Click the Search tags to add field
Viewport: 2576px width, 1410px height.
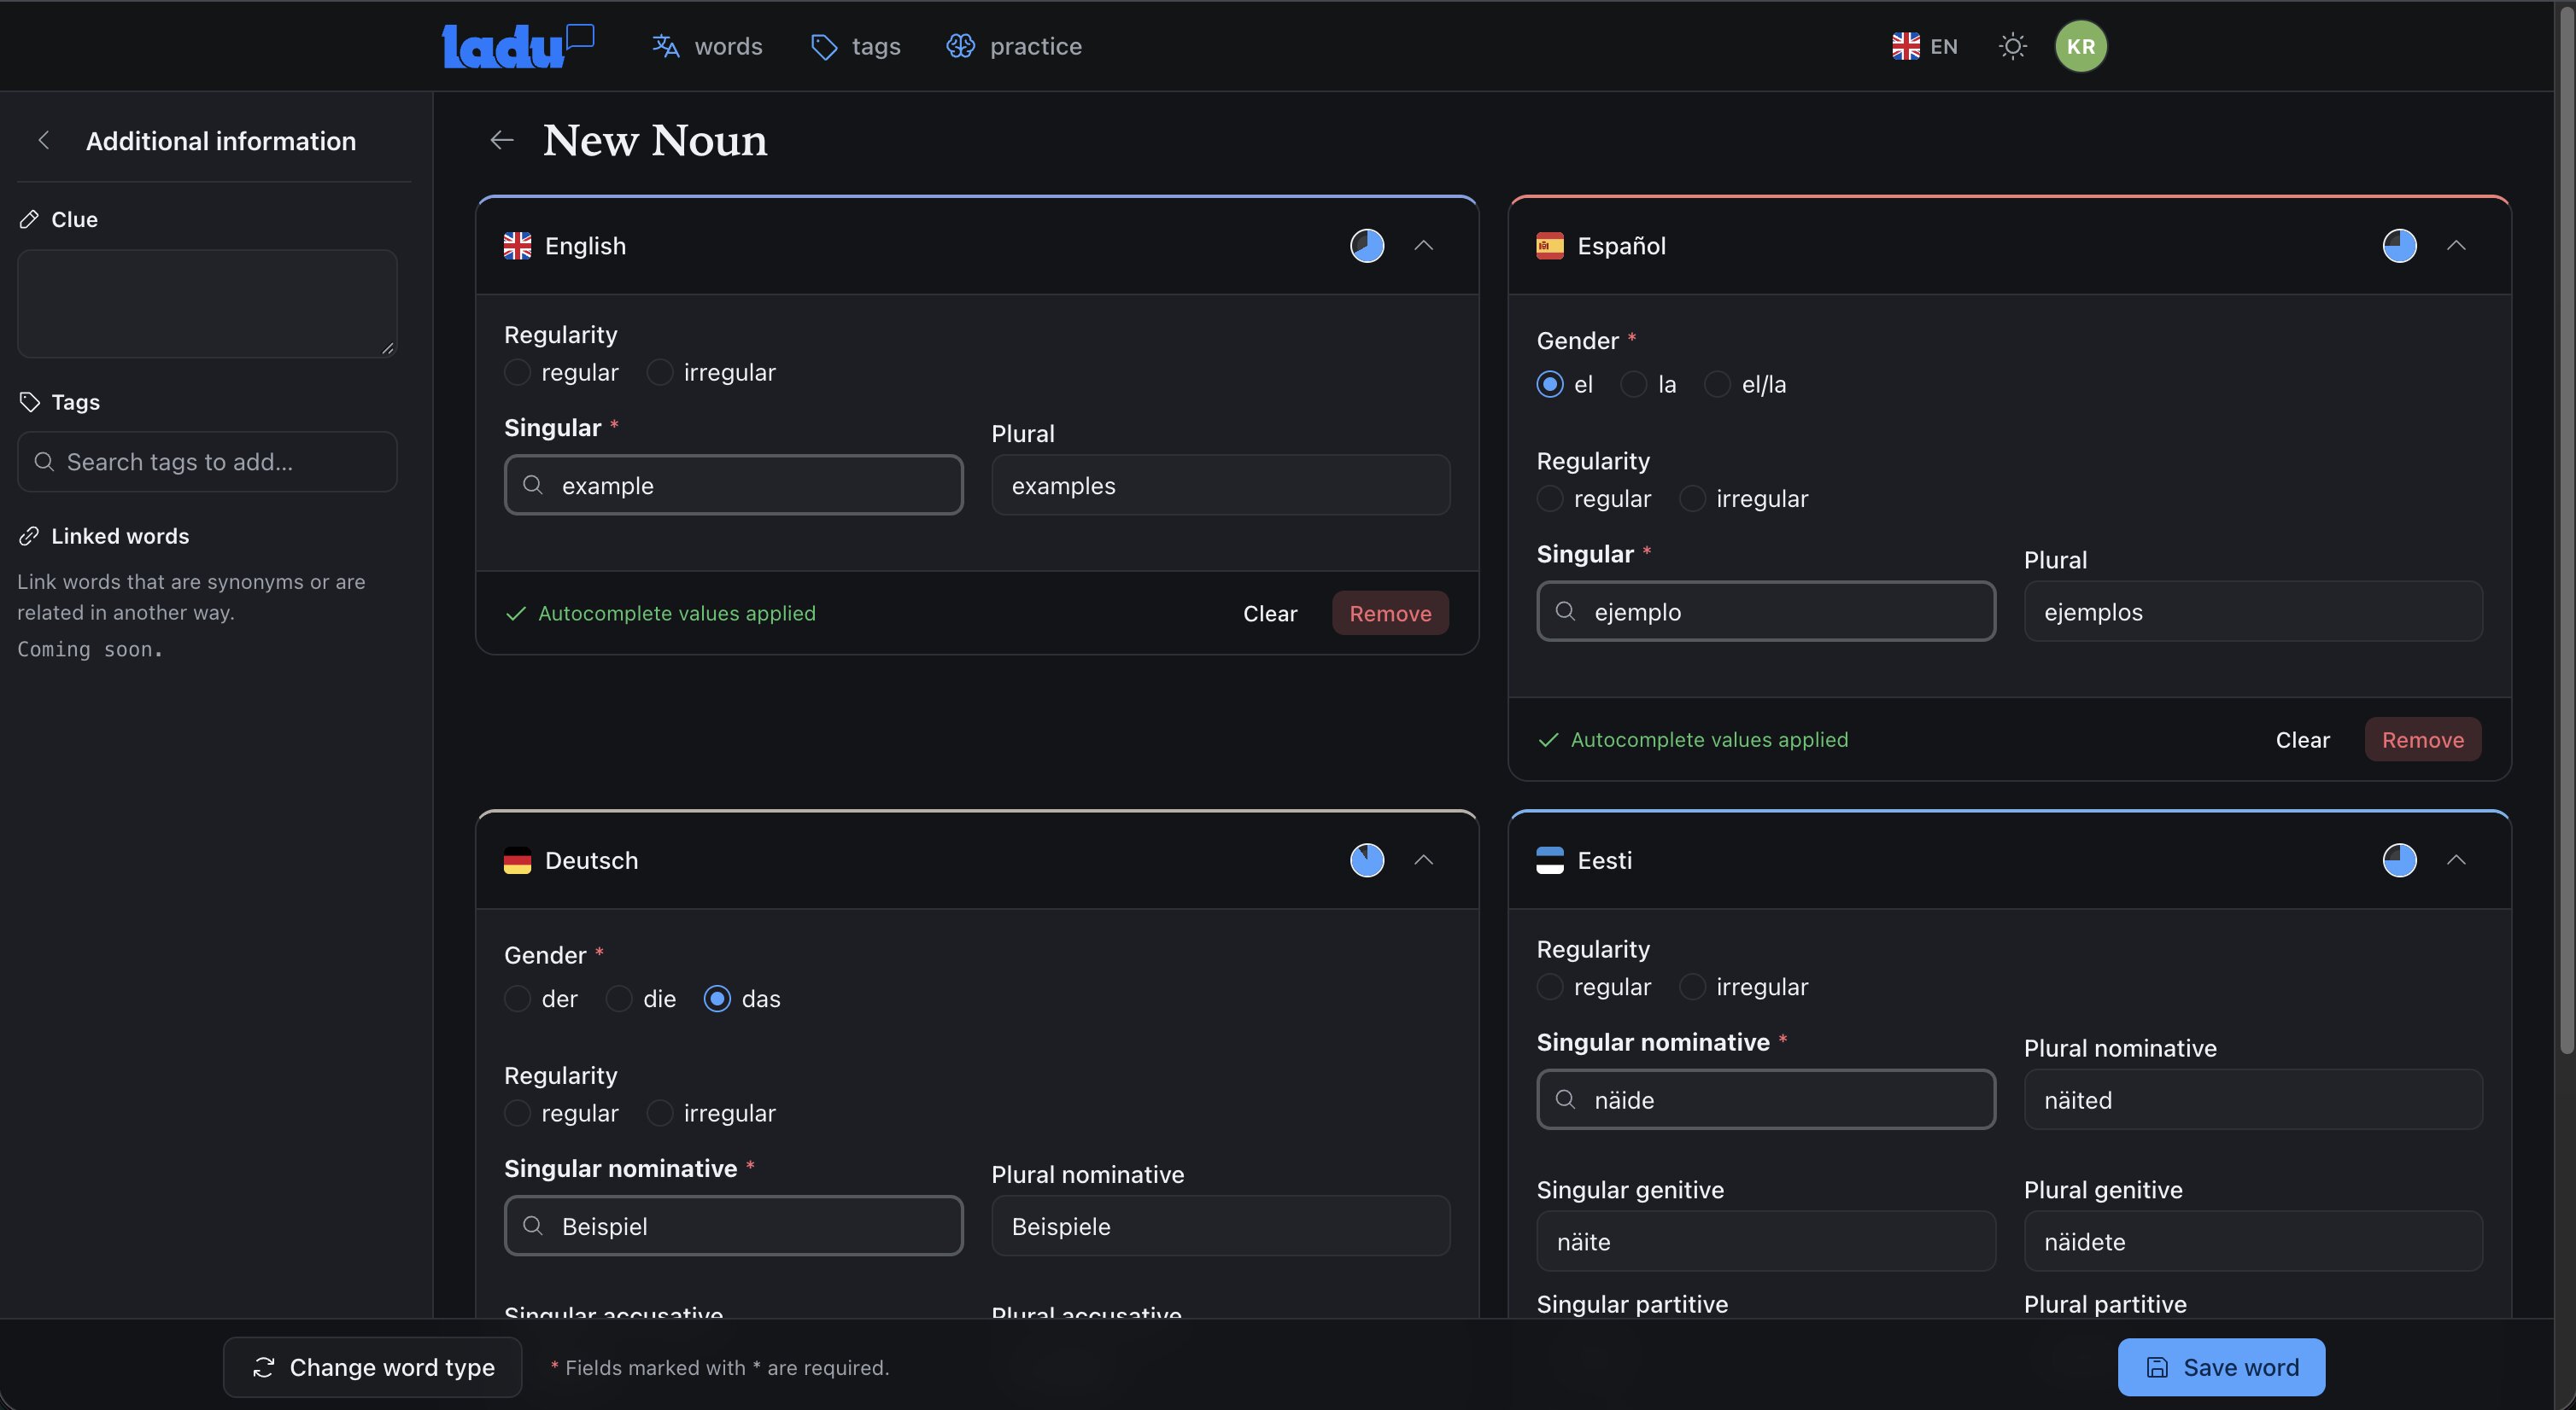(x=207, y=462)
